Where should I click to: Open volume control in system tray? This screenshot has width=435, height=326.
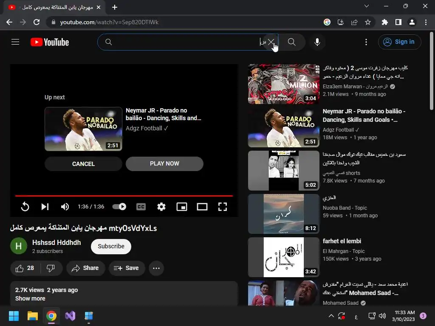382,316
